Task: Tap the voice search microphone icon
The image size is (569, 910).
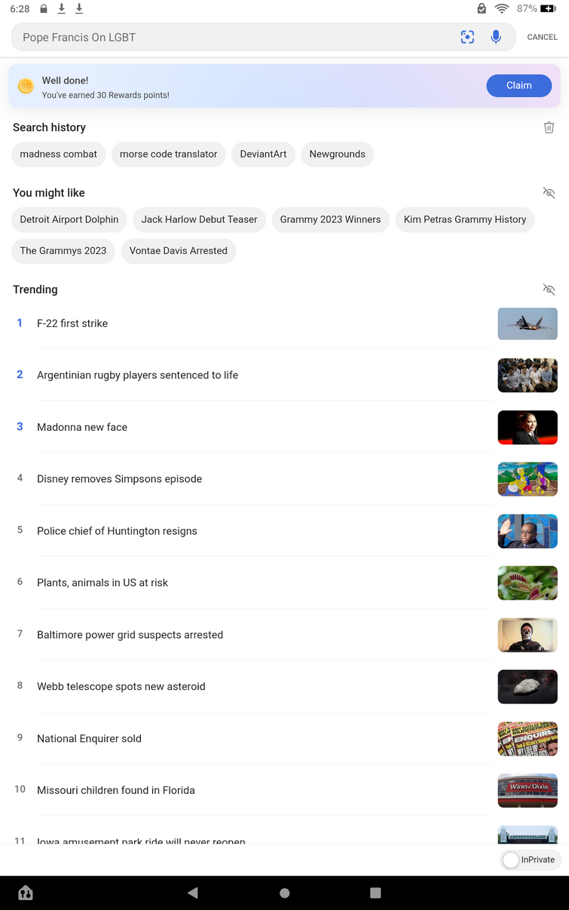Action: tap(496, 37)
